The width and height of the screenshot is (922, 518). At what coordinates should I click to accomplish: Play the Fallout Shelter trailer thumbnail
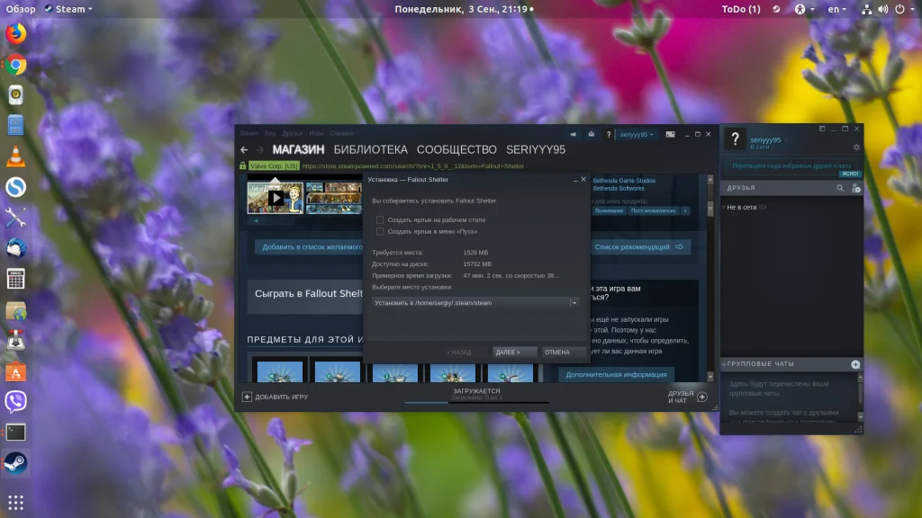click(x=276, y=198)
